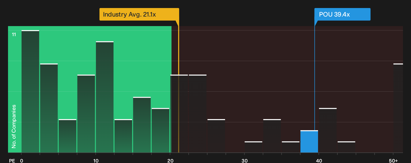Click the 50+ PE bar at right edge

[x=398, y=108]
